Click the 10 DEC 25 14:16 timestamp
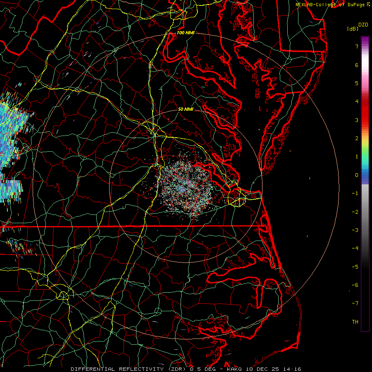 (273, 369)
